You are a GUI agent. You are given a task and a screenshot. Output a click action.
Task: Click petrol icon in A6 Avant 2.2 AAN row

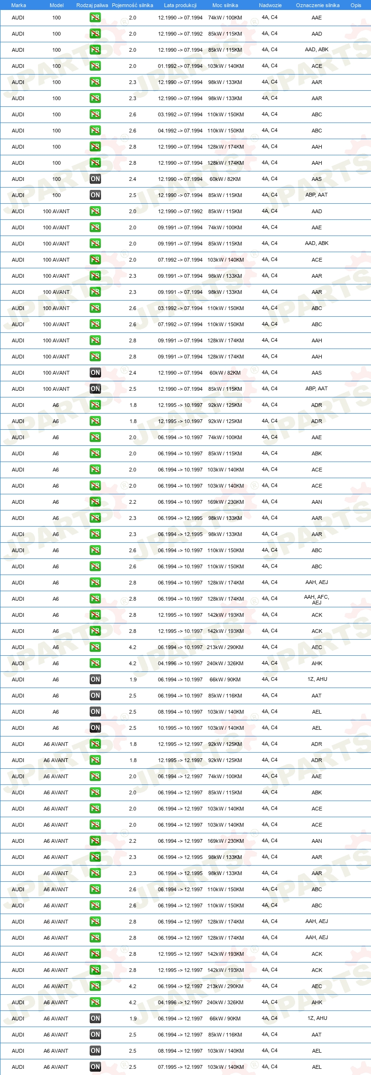tap(95, 841)
